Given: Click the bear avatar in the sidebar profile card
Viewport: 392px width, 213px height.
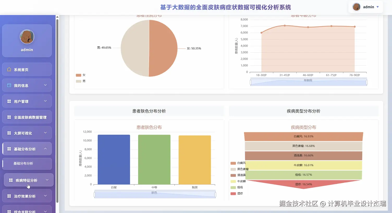Looking at the screenshot, I should coord(27,37).
